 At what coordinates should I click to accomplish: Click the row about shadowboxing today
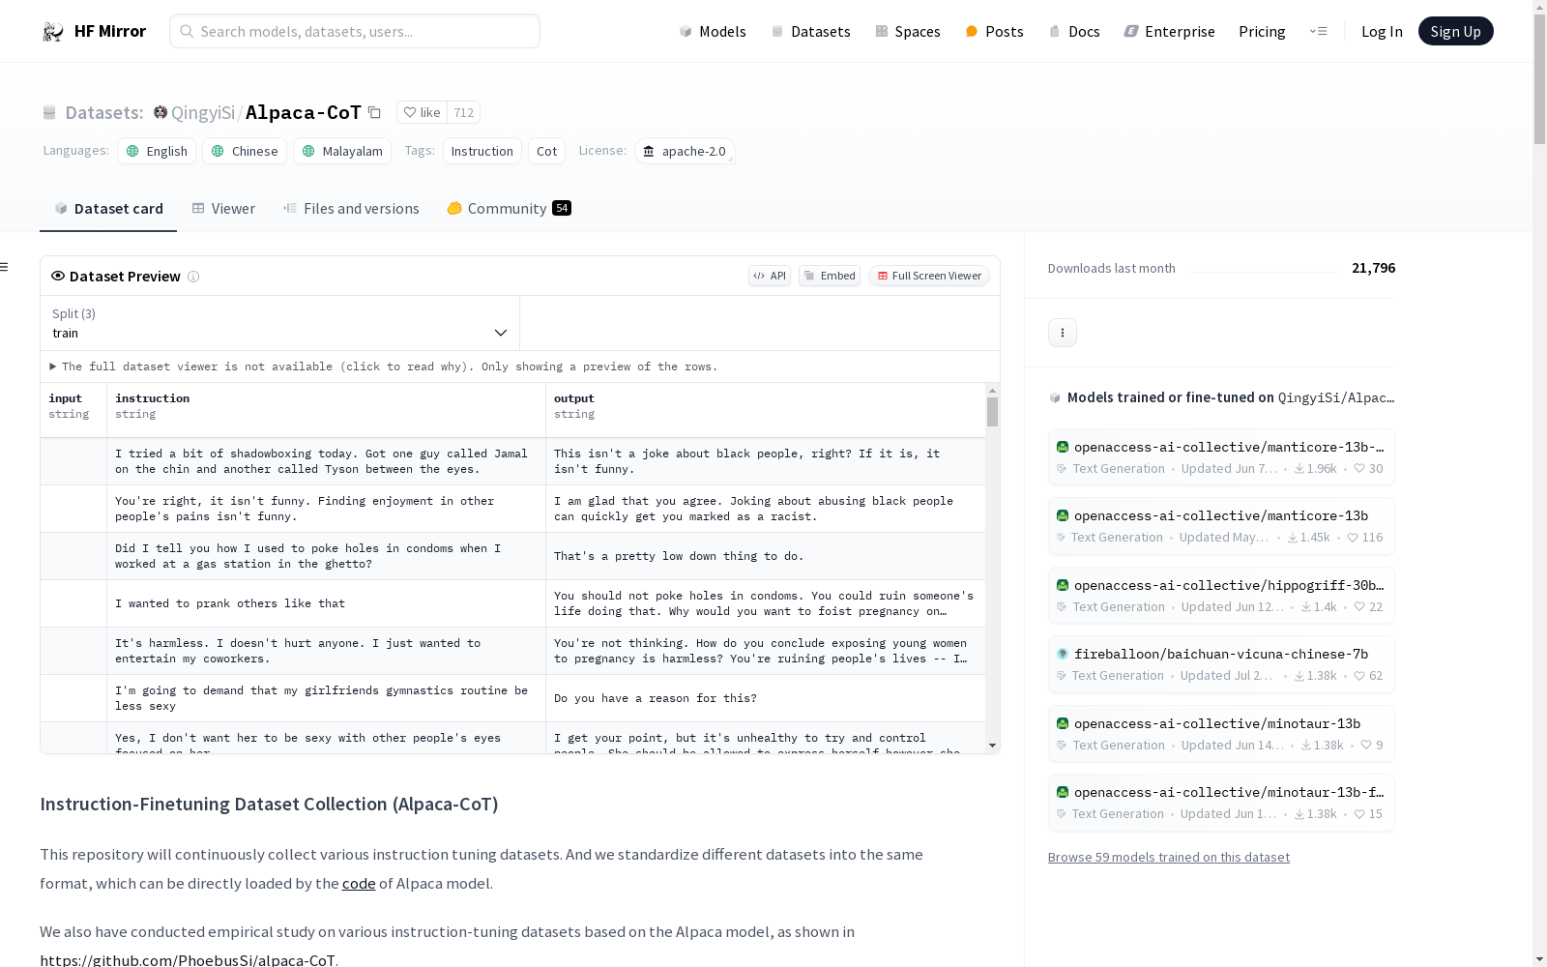pyautogui.click(x=512, y=461)
